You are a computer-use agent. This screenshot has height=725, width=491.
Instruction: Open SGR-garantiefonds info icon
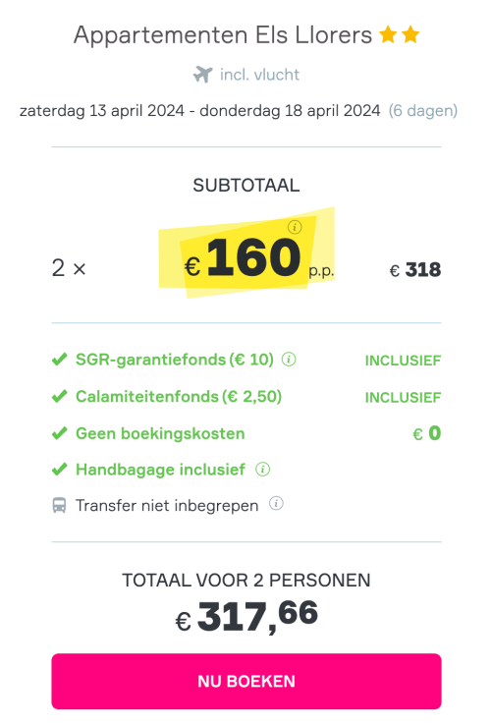click(289, 360)
